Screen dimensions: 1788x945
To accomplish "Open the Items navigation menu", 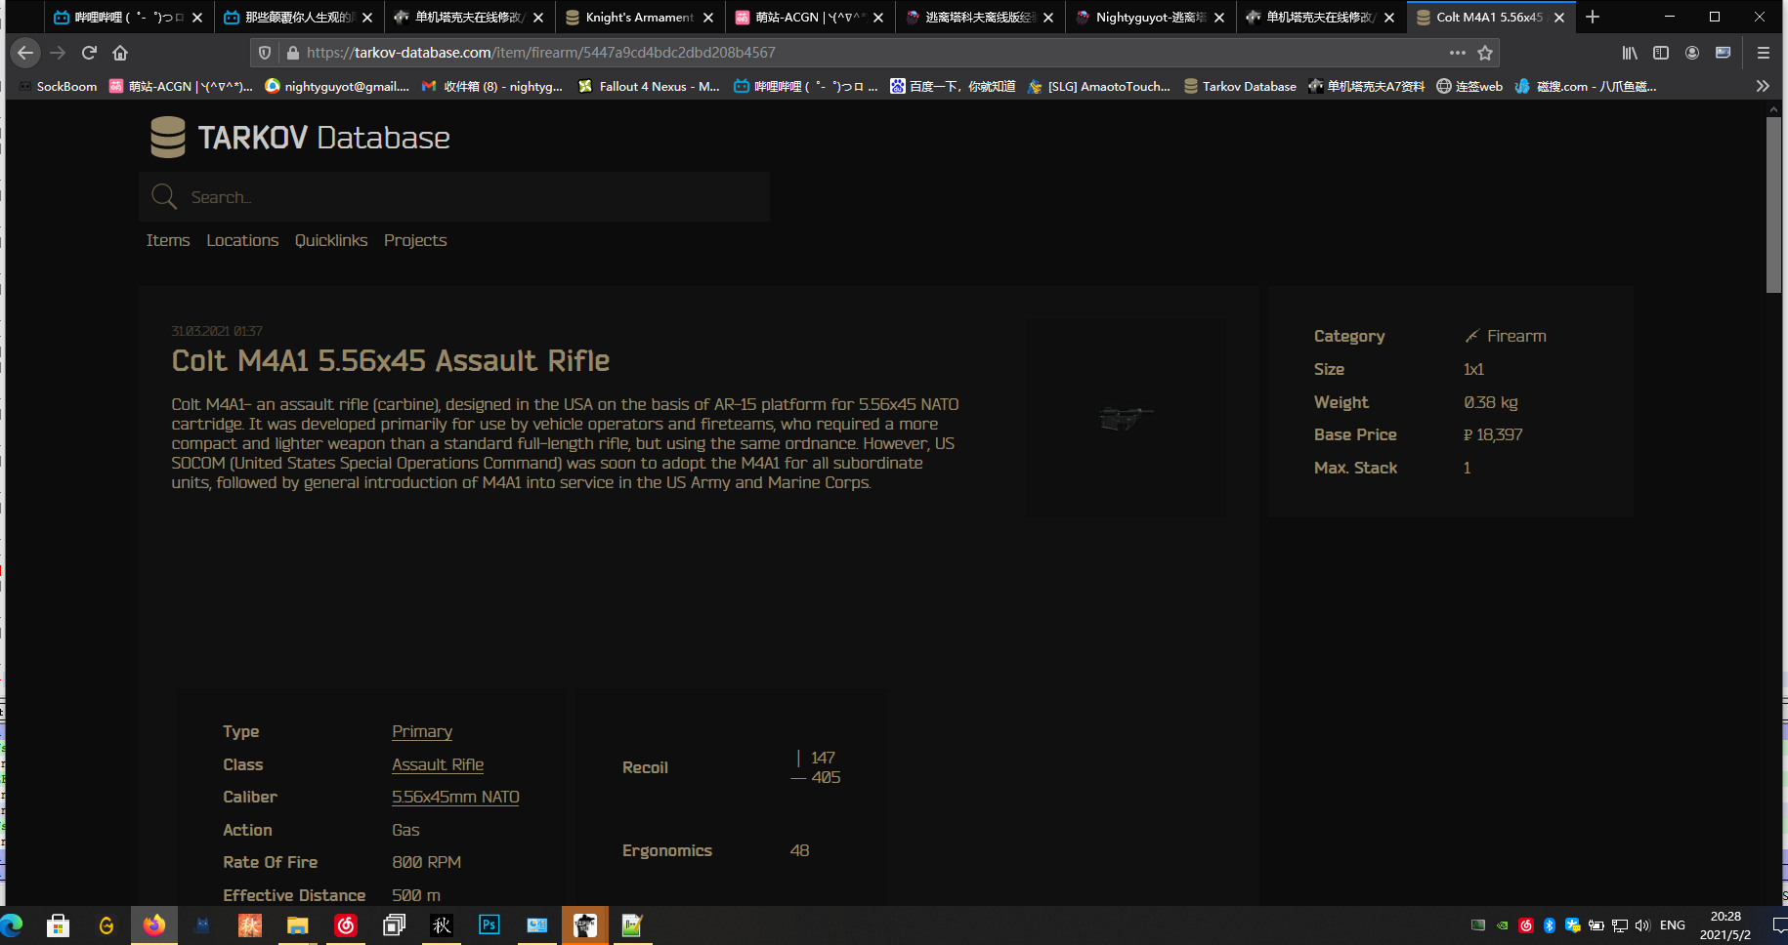I will click(x=168, y=240).
